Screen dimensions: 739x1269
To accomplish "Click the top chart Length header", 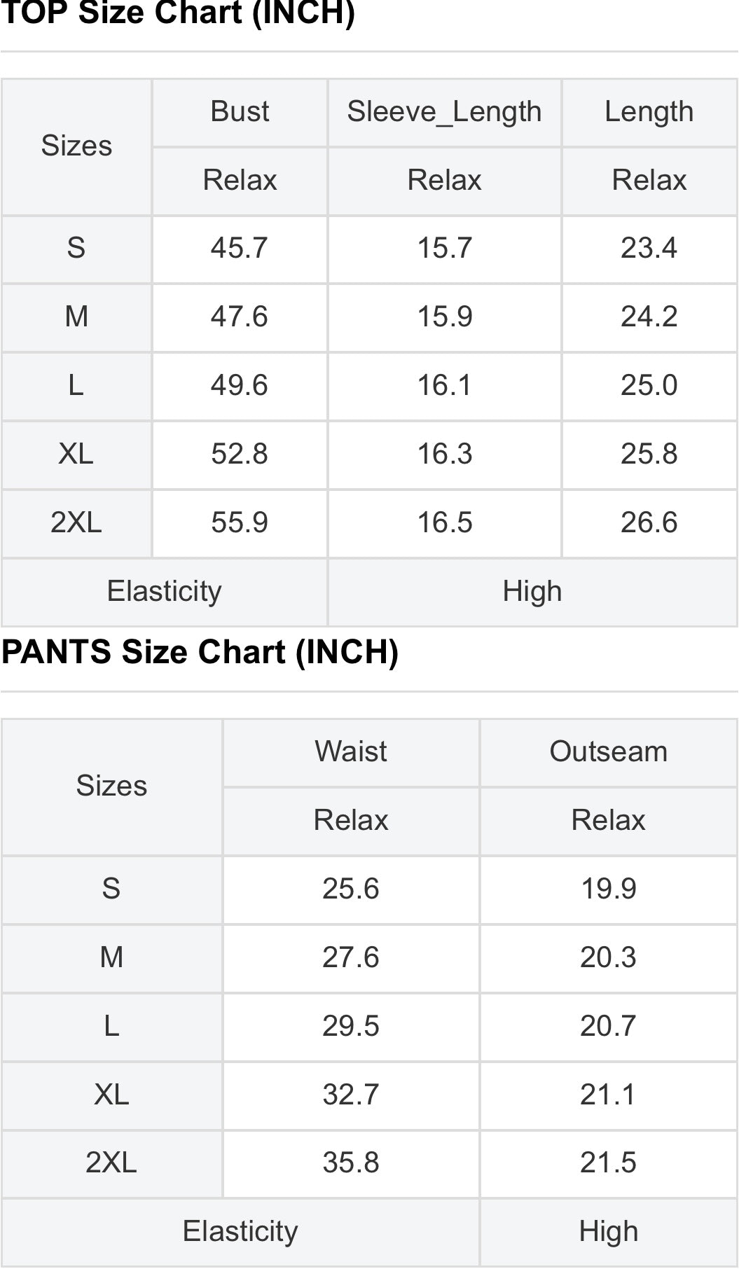I will pyautogui.click(x=649, y=112).
